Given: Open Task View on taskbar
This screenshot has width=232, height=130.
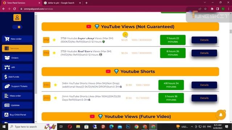Looking at the screenshot, I should (x=61, y=127).
